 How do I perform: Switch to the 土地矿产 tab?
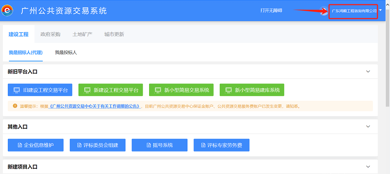tap(82, 34)
